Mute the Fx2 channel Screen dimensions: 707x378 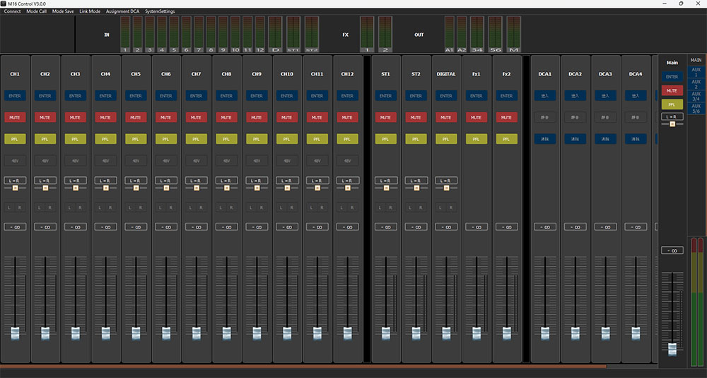point(506,118)
